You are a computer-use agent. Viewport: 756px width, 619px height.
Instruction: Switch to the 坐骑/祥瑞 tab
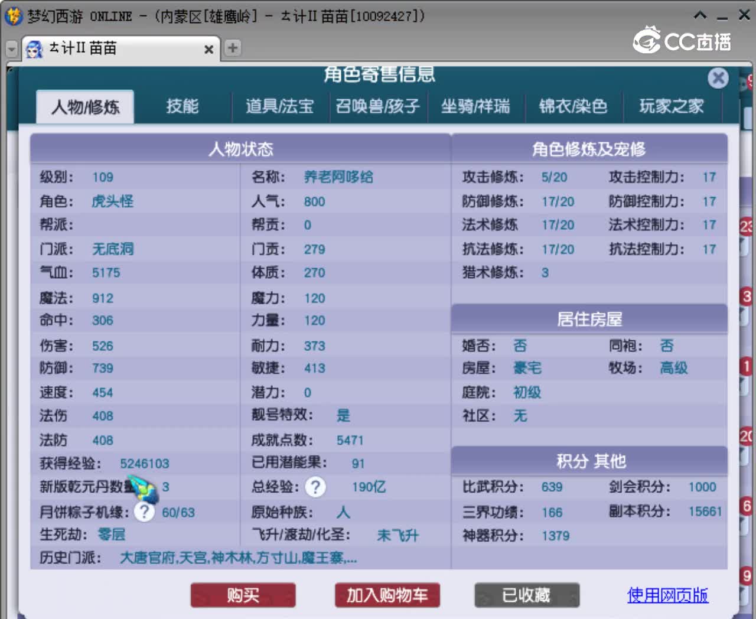click(475, 106)
